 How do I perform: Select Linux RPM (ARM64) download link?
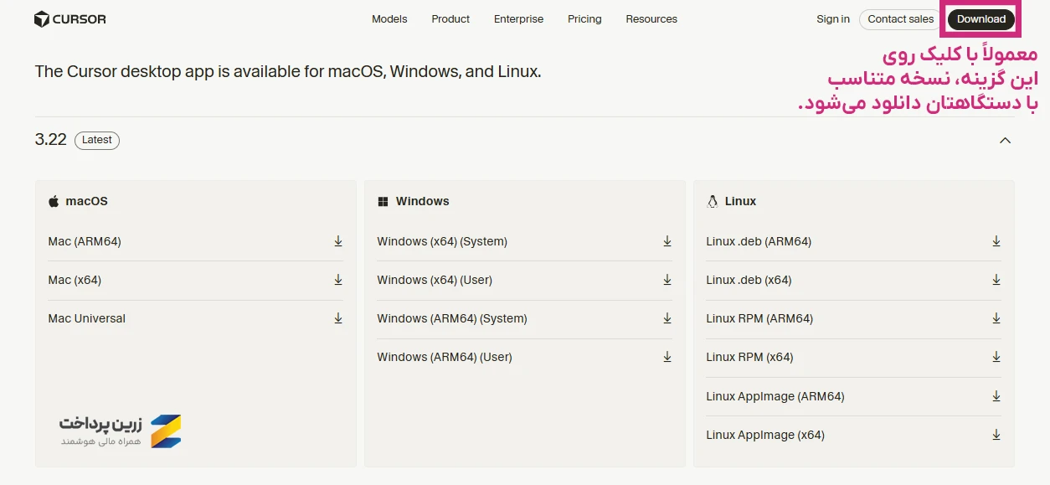(x=759, y=318)
